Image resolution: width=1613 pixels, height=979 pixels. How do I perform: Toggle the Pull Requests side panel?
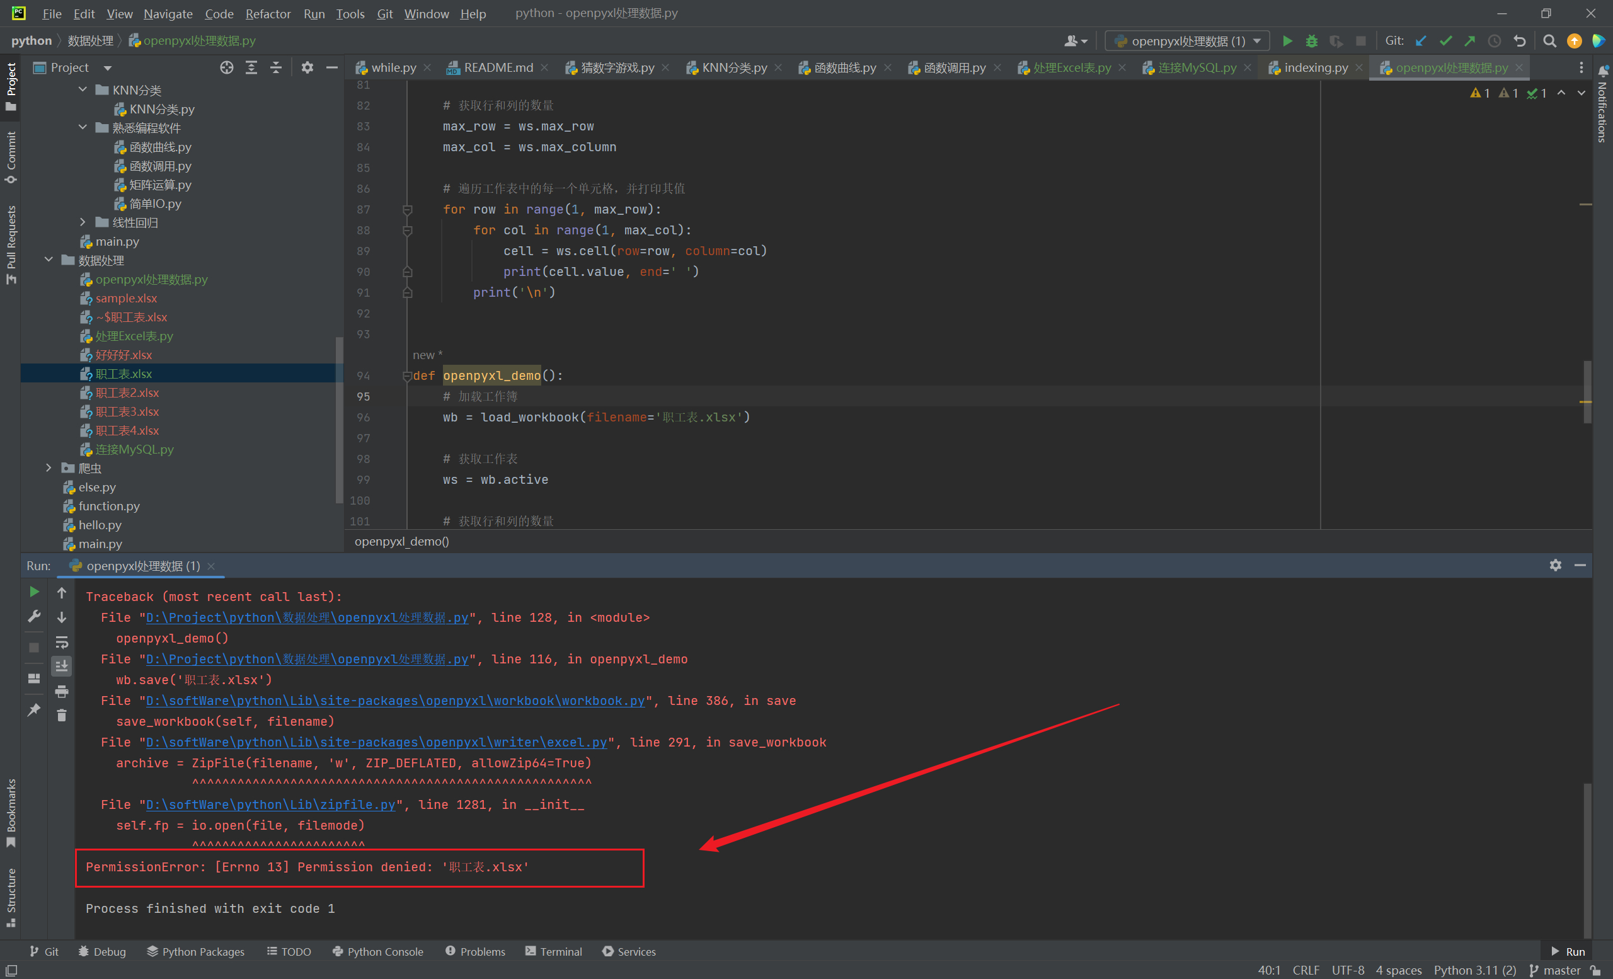11,244
